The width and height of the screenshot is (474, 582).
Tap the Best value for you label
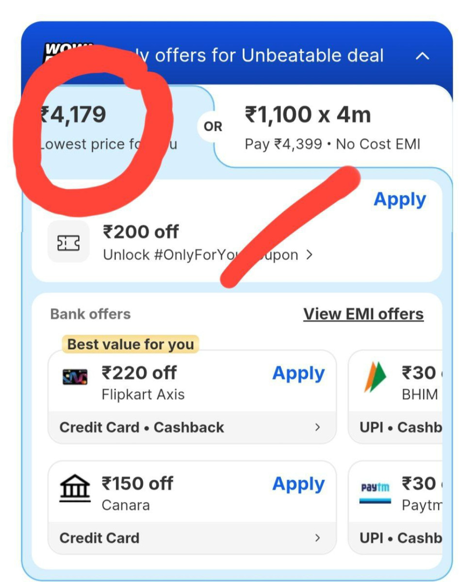pos(131,344)
